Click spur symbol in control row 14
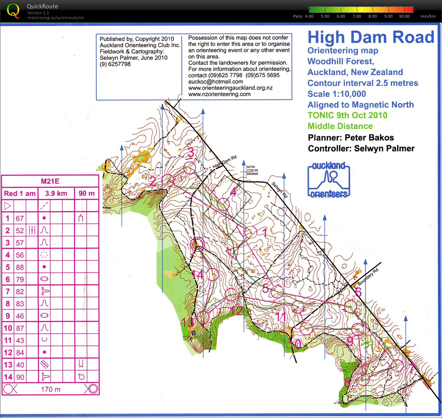The width and height of the screenshot is (442, 418). click(45, 377)
